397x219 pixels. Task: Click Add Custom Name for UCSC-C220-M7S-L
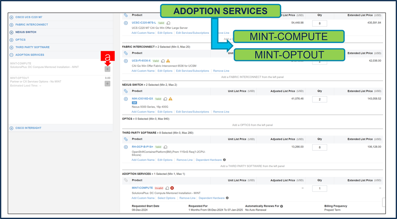[143, 33]
